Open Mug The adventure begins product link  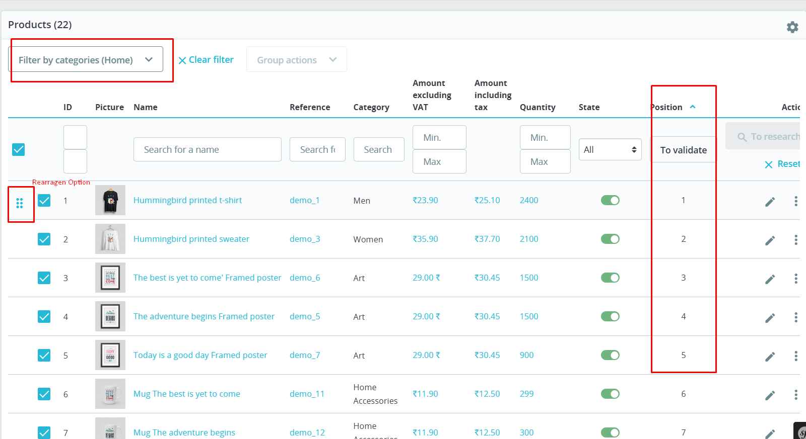[x=184, y=432]
